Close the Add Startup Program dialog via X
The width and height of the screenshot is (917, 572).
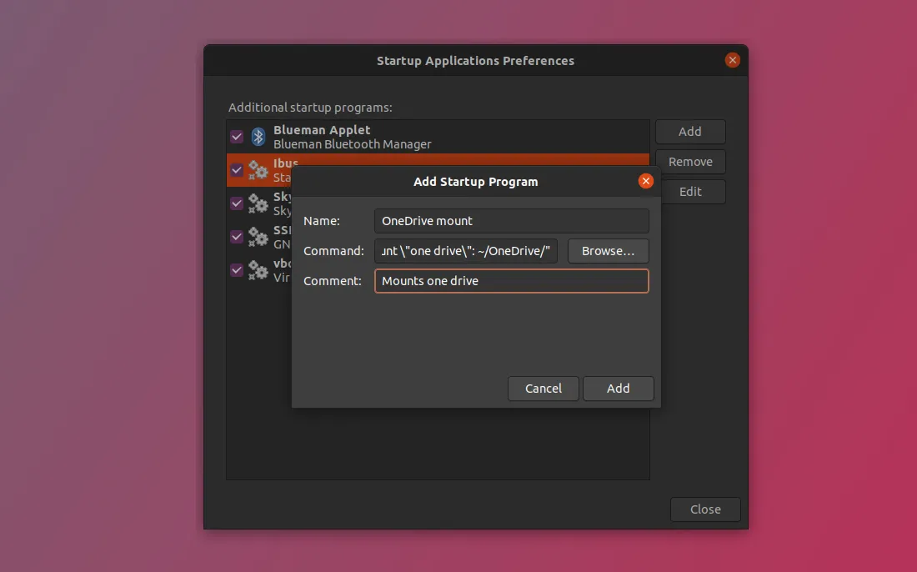point(645,181)
